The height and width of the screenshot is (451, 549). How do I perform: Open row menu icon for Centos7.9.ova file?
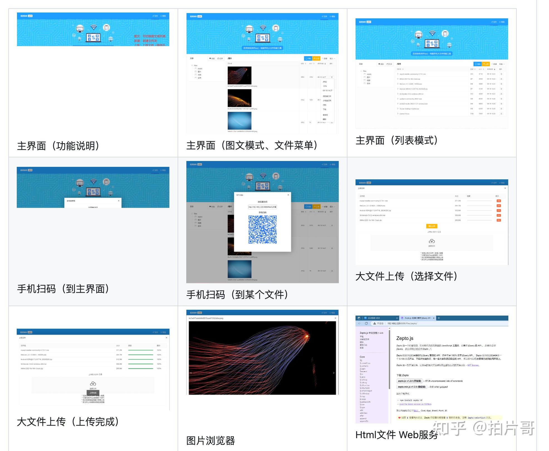(501, 114)
